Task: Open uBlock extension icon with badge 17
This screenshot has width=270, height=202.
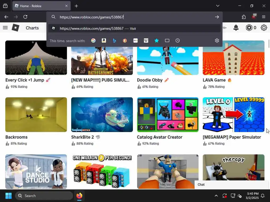Action: point(254,17)
